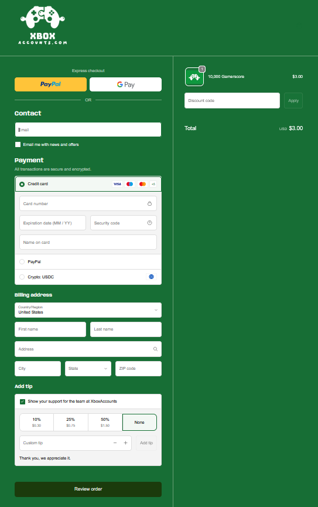Click the Review order button
The width and height of the screenshot is (318, 507).
(x=88, y=489)
